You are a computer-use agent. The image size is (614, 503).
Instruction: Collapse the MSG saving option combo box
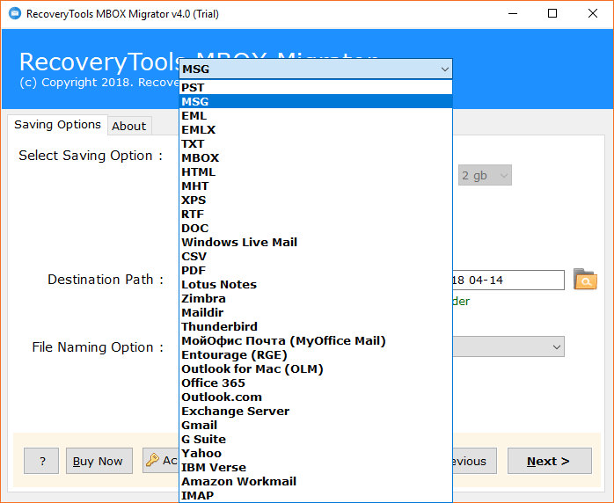click(444, 69)
